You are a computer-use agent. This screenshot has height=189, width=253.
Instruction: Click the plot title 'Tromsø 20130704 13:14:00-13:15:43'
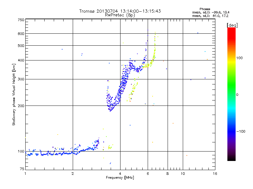(120, 11)
